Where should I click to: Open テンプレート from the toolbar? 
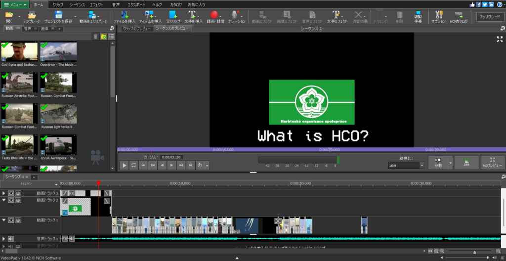pyautogui.click(x=32, y=17)
